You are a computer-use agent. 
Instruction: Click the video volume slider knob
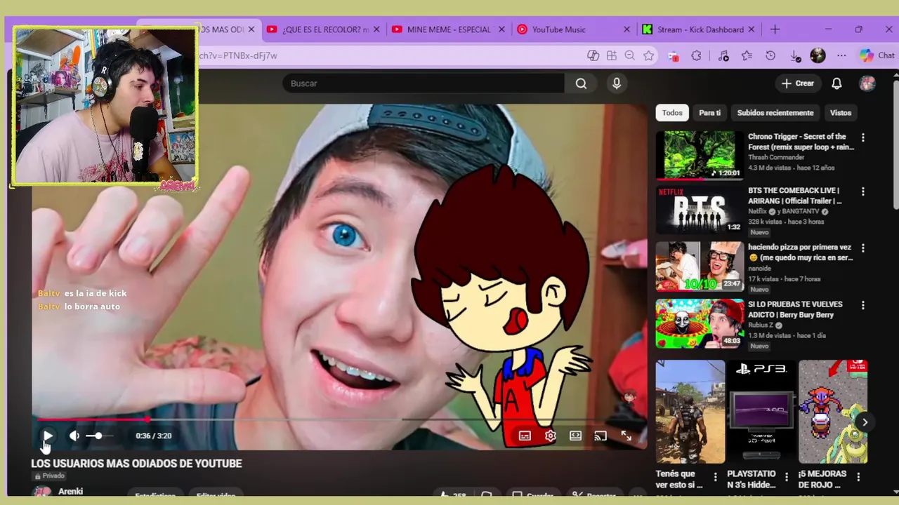98,436
